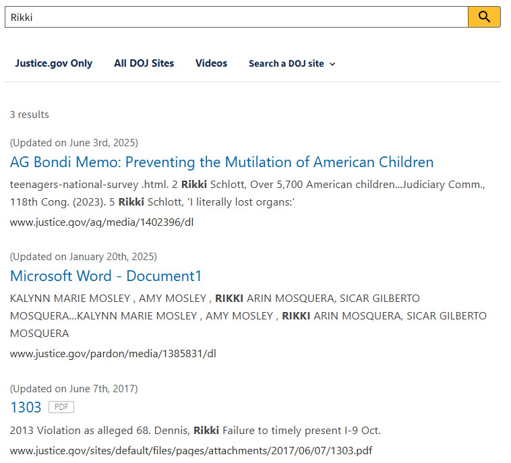Viewport: 511px width, 463px height.
Task: Click the "3 results" count text
Action: tap(30, 115)
